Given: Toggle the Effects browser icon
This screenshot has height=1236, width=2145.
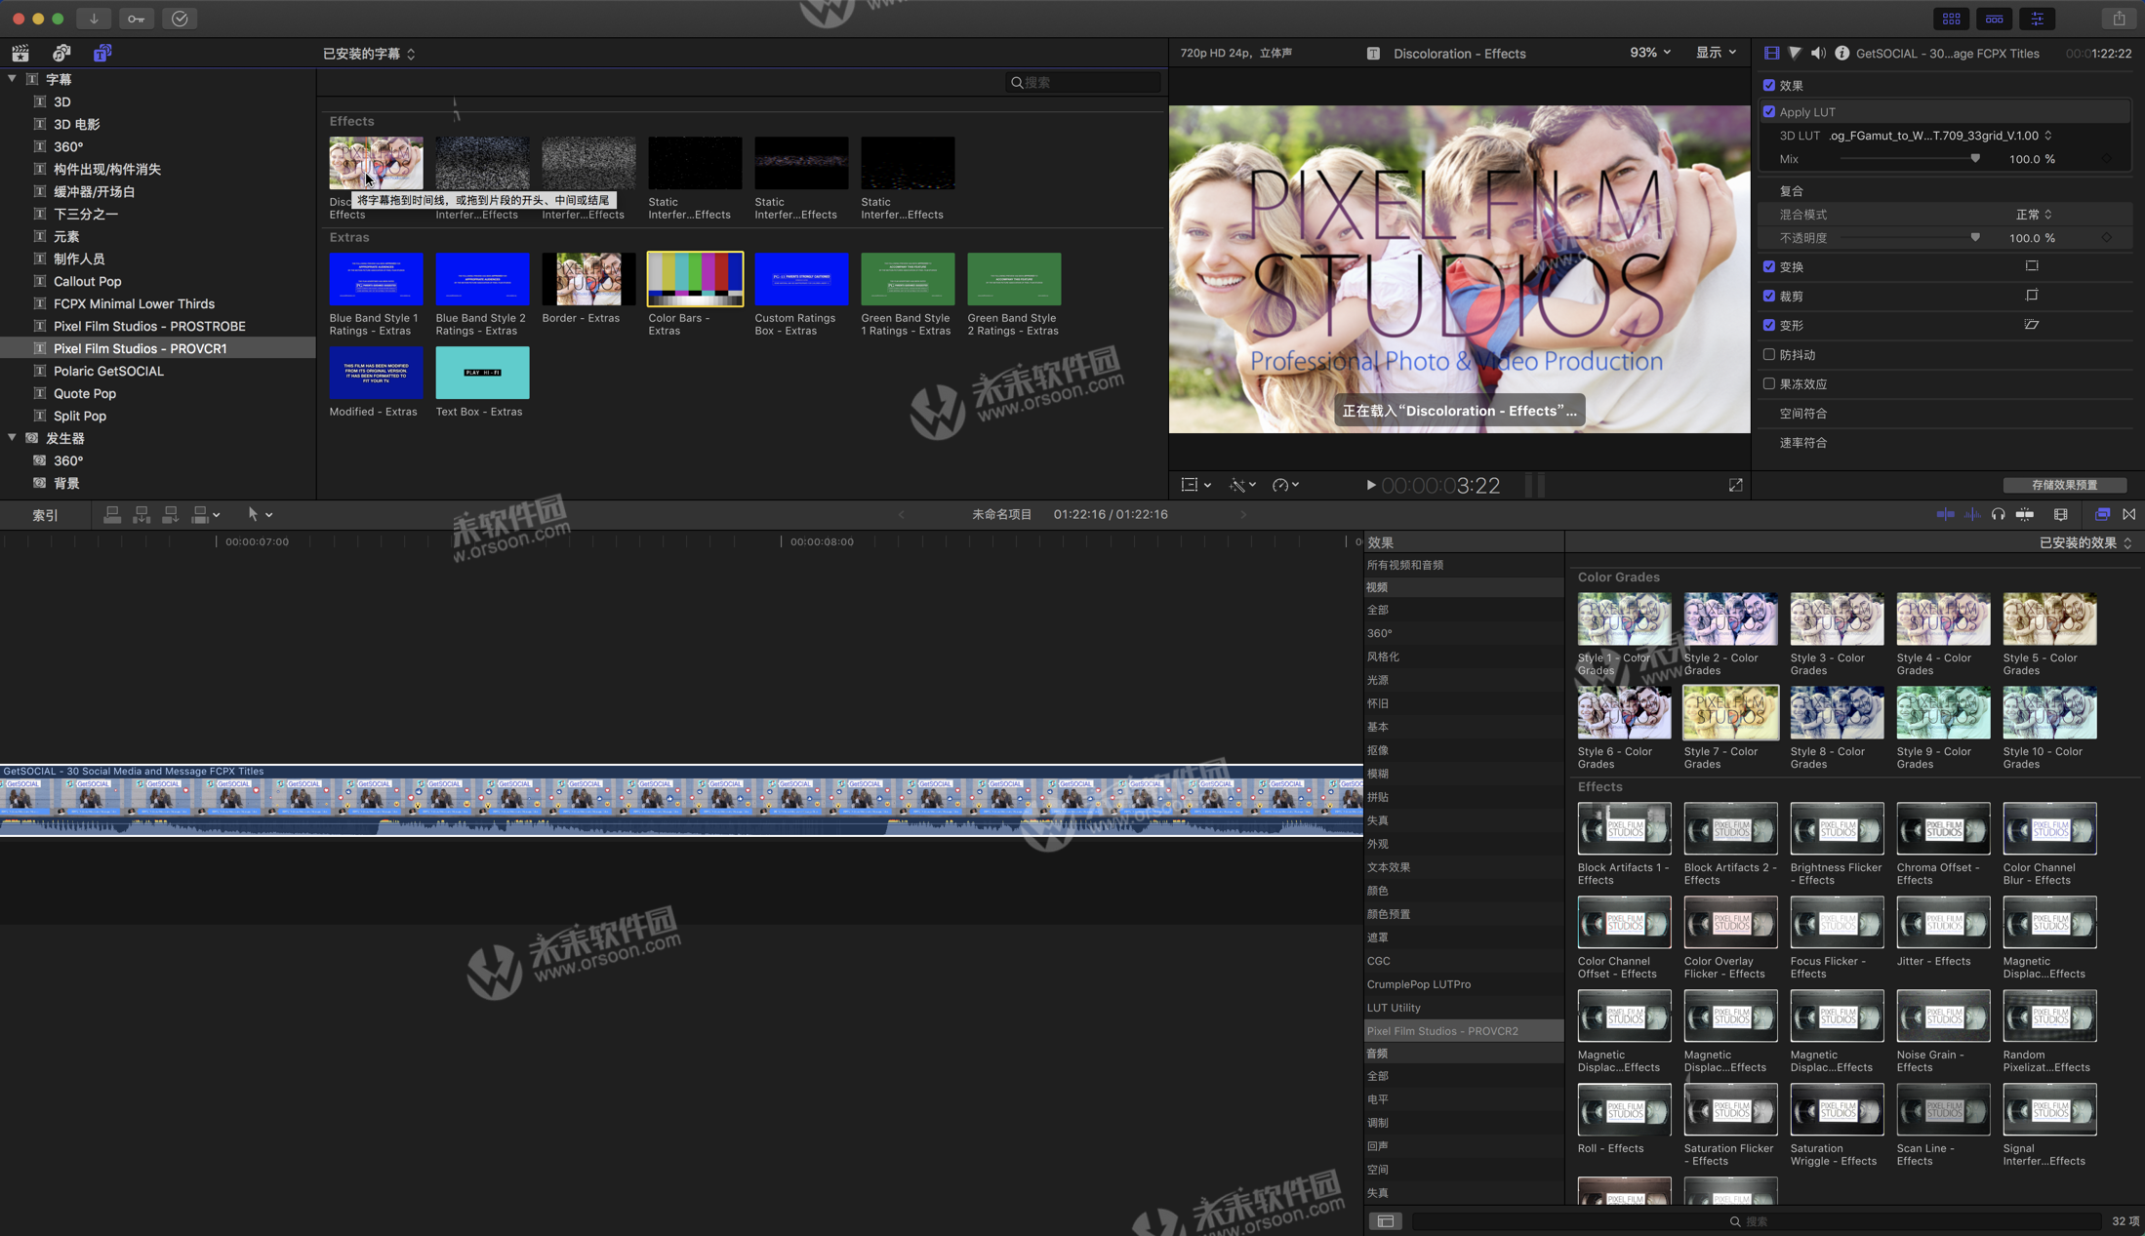Looking at the screenshot, I should [x=2102, y=514].
